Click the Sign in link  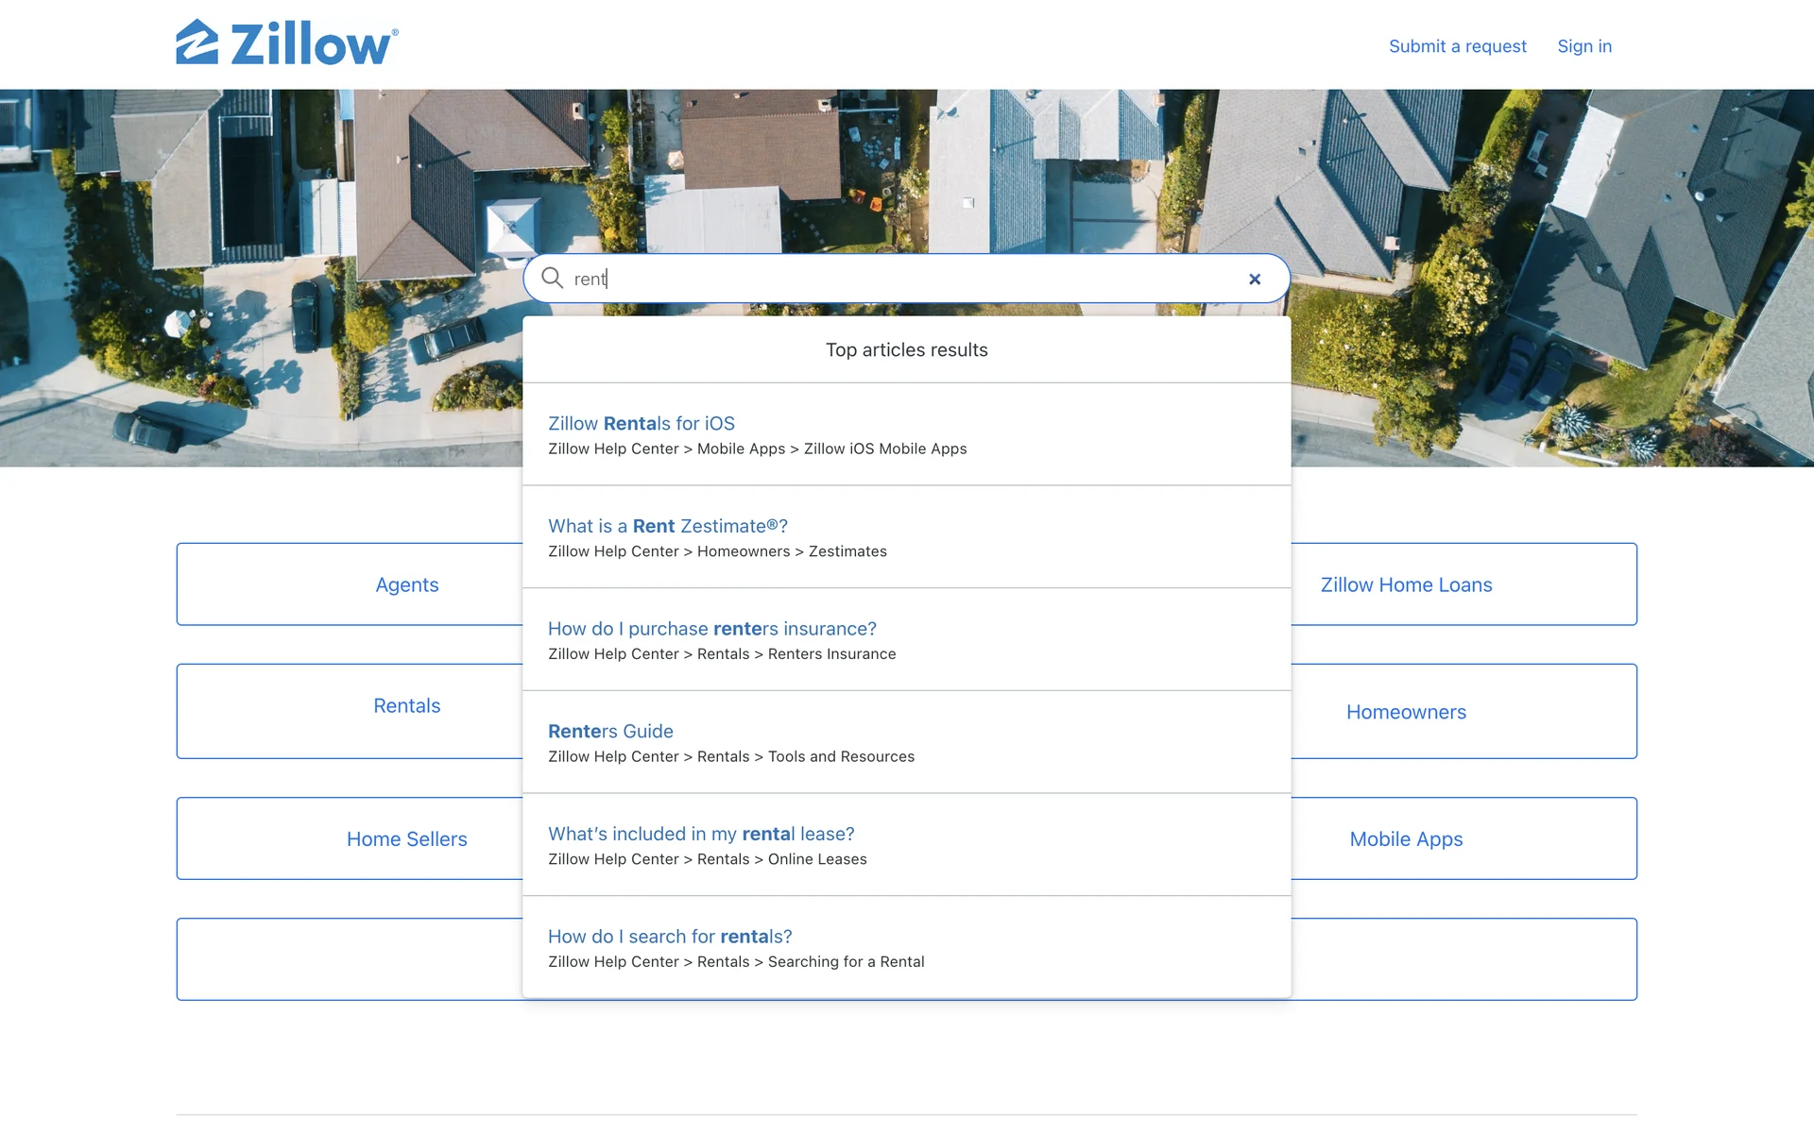(x=1584, y=46)
